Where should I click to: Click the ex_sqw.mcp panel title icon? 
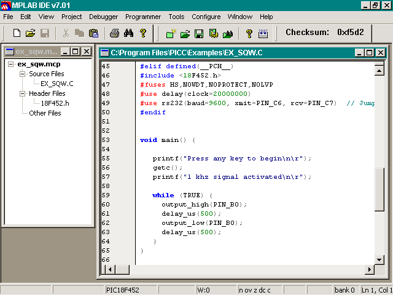coord(10,52)
